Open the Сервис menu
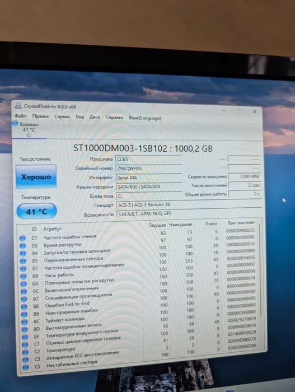Viewport: 295px width, 392px height. (x=62, y=116)
